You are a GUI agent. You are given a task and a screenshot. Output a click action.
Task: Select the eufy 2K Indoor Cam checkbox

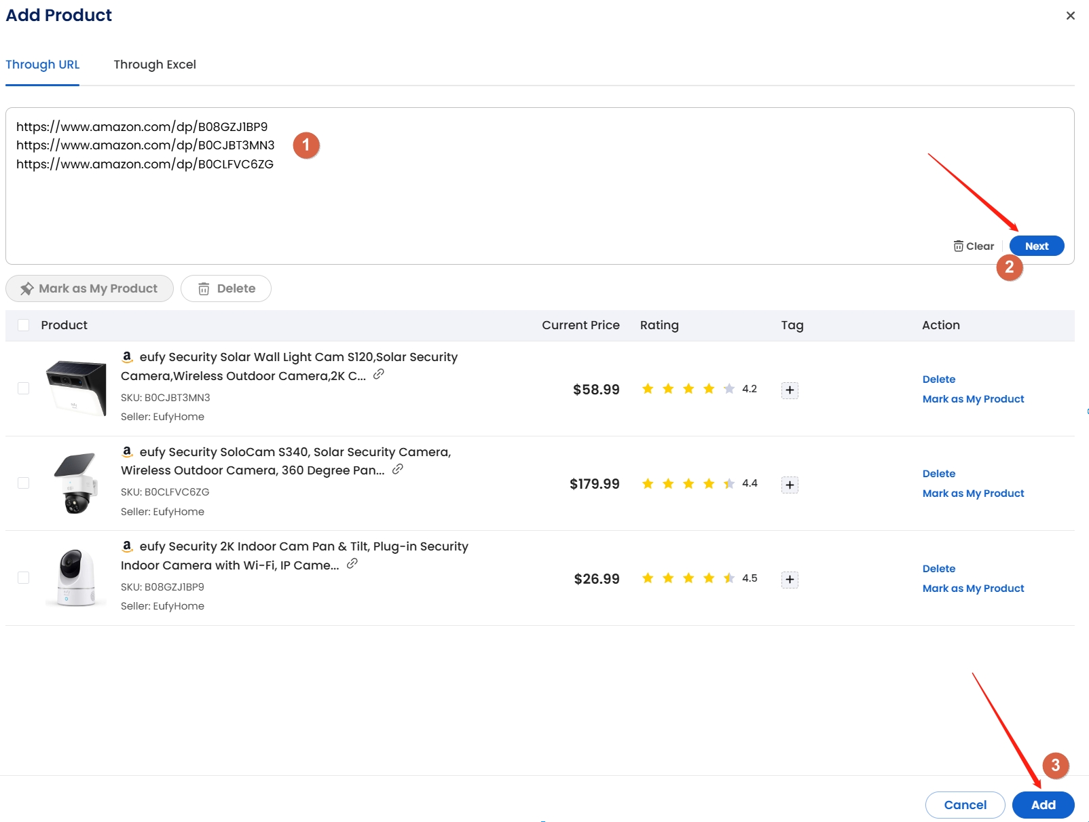coord(24,578)
